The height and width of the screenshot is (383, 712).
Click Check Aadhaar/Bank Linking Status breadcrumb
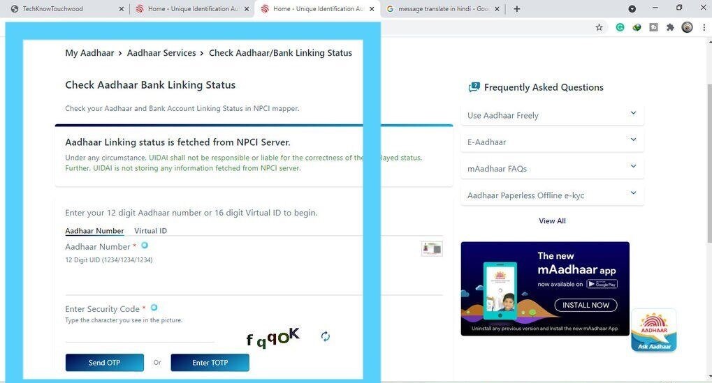[x=280, y=53]
